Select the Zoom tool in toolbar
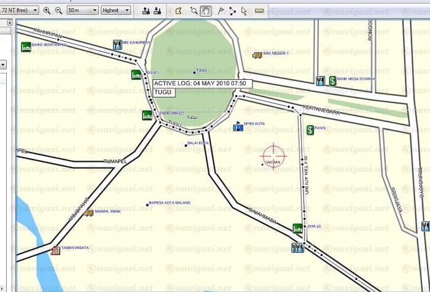 (x=193, y=10)
